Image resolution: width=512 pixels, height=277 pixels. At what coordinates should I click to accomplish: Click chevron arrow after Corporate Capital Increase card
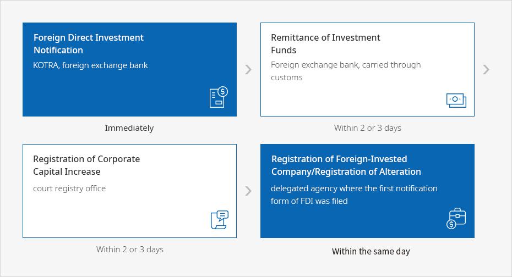[x=248, y=191]
